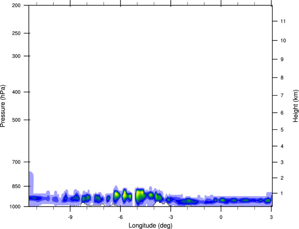Pick the 8 km height label
This screenshot has width=299, height=229.
(x=282, y=78)
